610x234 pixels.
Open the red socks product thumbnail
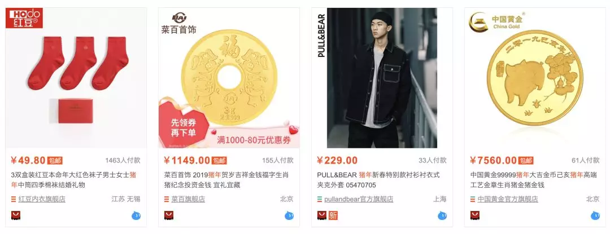[x=76, y=78]
